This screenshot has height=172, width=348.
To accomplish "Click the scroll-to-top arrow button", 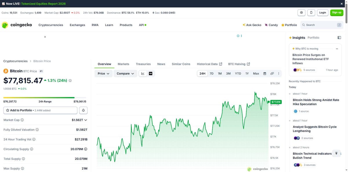I will click(x=336, y=153).
